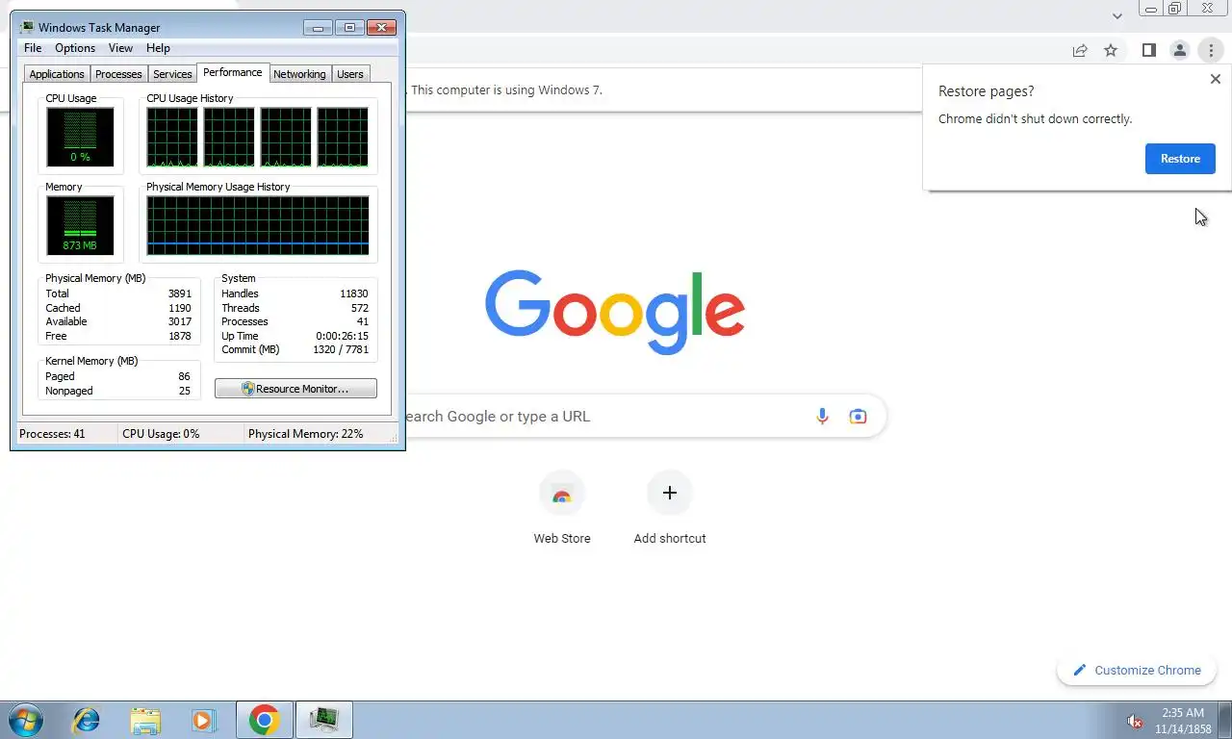The image size is (1232, 739).
Task: Open the Task Manager File menu
Action: click(x=33, y=48)
